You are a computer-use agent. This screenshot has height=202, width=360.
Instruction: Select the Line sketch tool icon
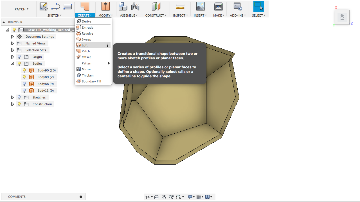pos(55,6)
